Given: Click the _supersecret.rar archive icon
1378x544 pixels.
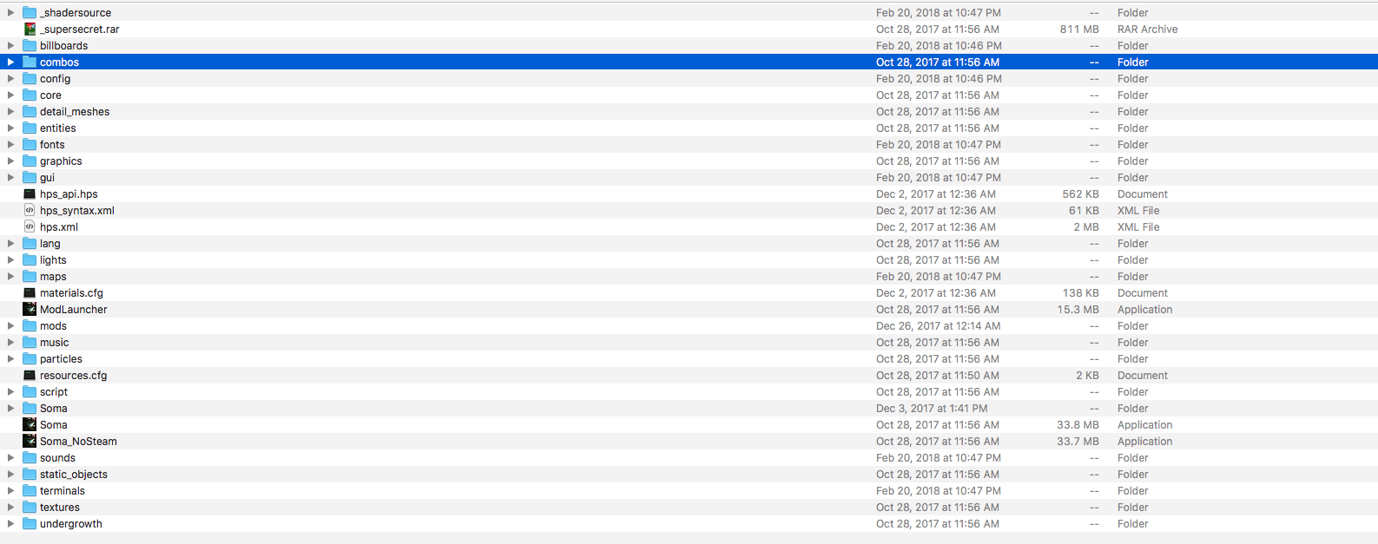Looking at the screenshot, I should click(30, 29).
